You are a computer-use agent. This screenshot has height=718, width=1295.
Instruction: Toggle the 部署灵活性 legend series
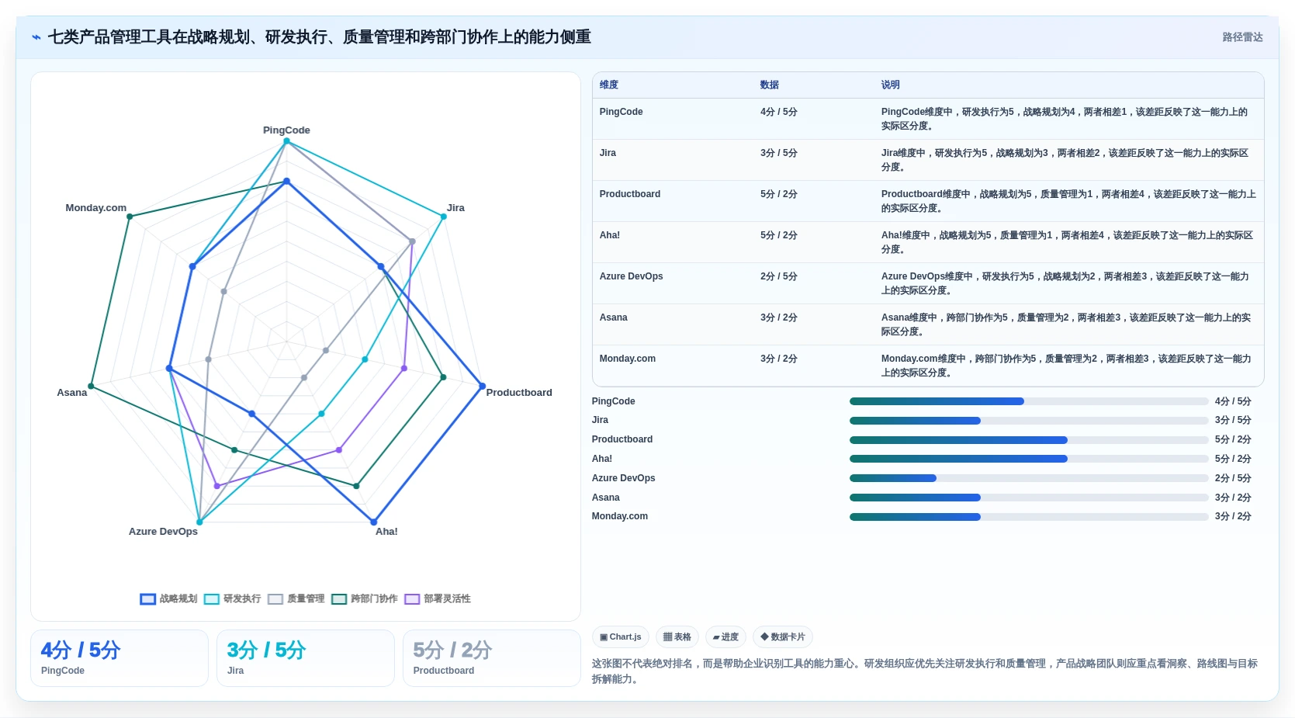click(437, 598)
